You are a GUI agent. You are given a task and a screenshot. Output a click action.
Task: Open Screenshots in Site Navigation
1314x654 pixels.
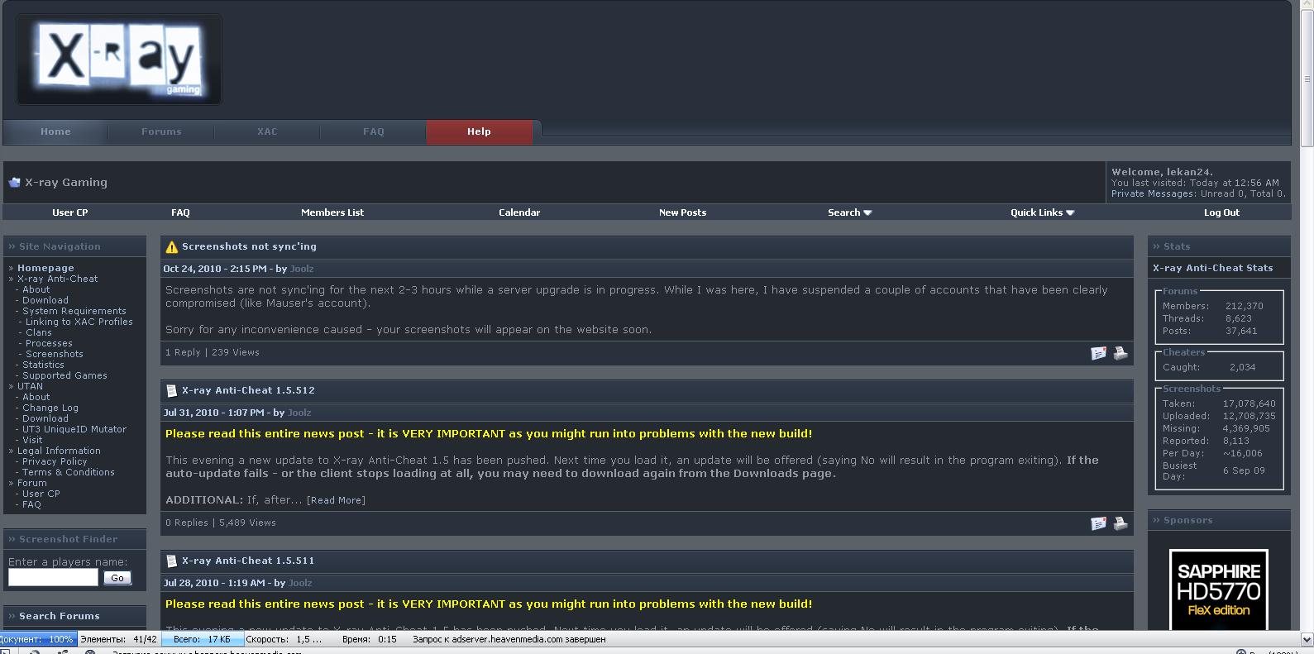pos(54,354)
